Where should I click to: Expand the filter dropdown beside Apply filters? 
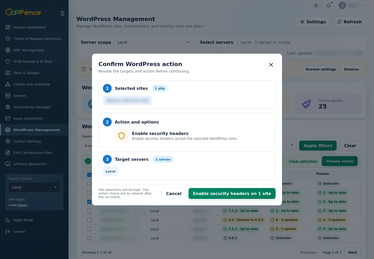point(291,145)
